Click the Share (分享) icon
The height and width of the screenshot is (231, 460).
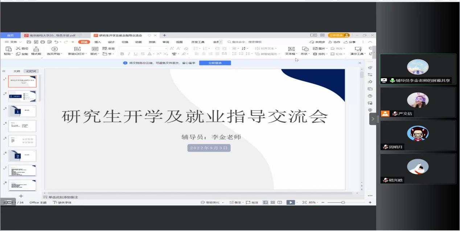350,42
